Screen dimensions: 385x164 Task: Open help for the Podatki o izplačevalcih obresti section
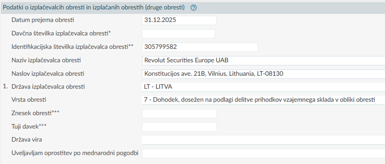click(193, 8)
